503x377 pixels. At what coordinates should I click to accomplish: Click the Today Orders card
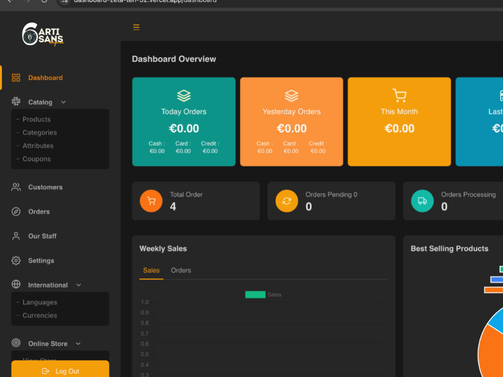click(184, 122)
